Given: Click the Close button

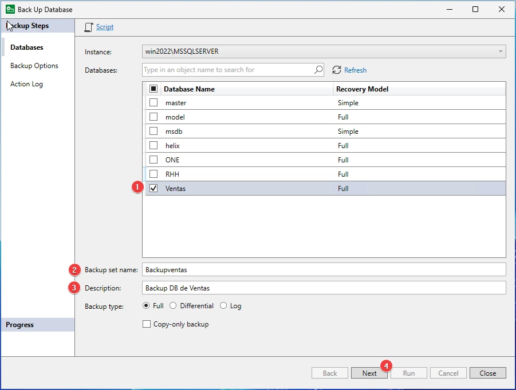Looking at the screenshot, I should [x=488, y=373].
